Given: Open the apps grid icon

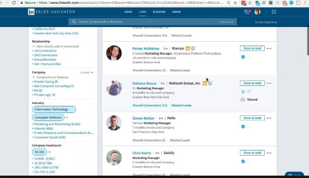Looking at the screenshot, I should click(x=274, y=12).
